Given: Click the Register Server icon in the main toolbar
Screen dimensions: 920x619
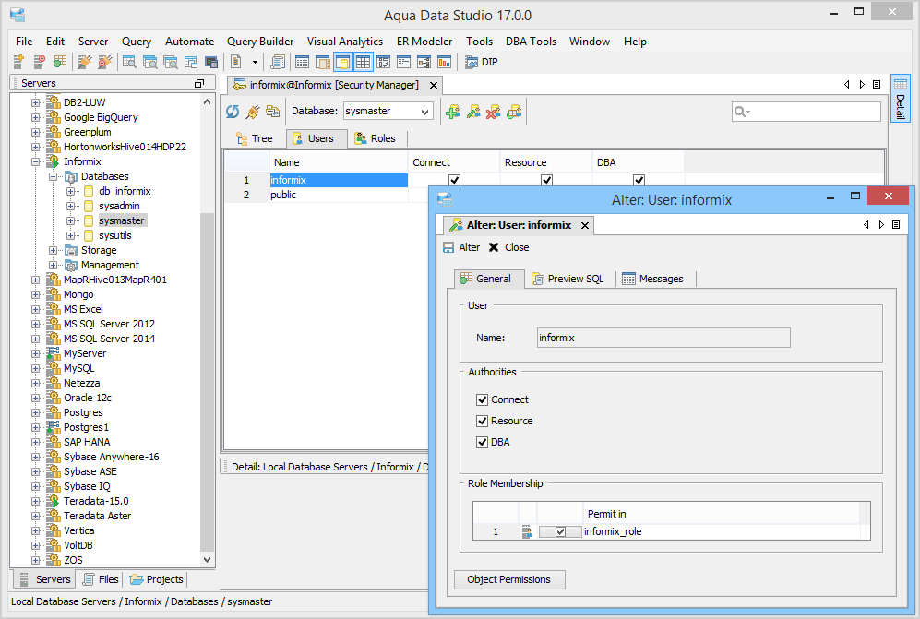Looking at the screenshot, I should 18,62.
